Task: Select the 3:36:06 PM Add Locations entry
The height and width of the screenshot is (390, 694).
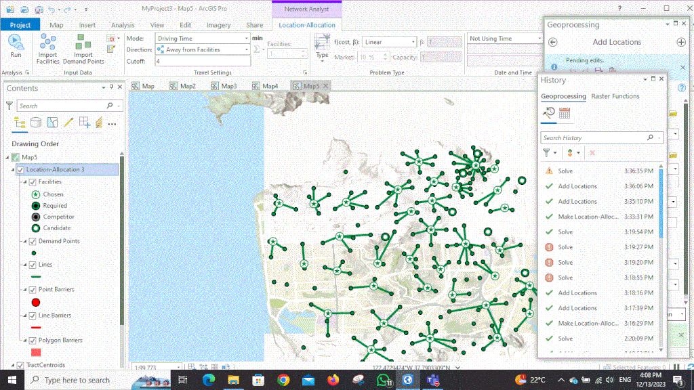Action: pos(600,186)
